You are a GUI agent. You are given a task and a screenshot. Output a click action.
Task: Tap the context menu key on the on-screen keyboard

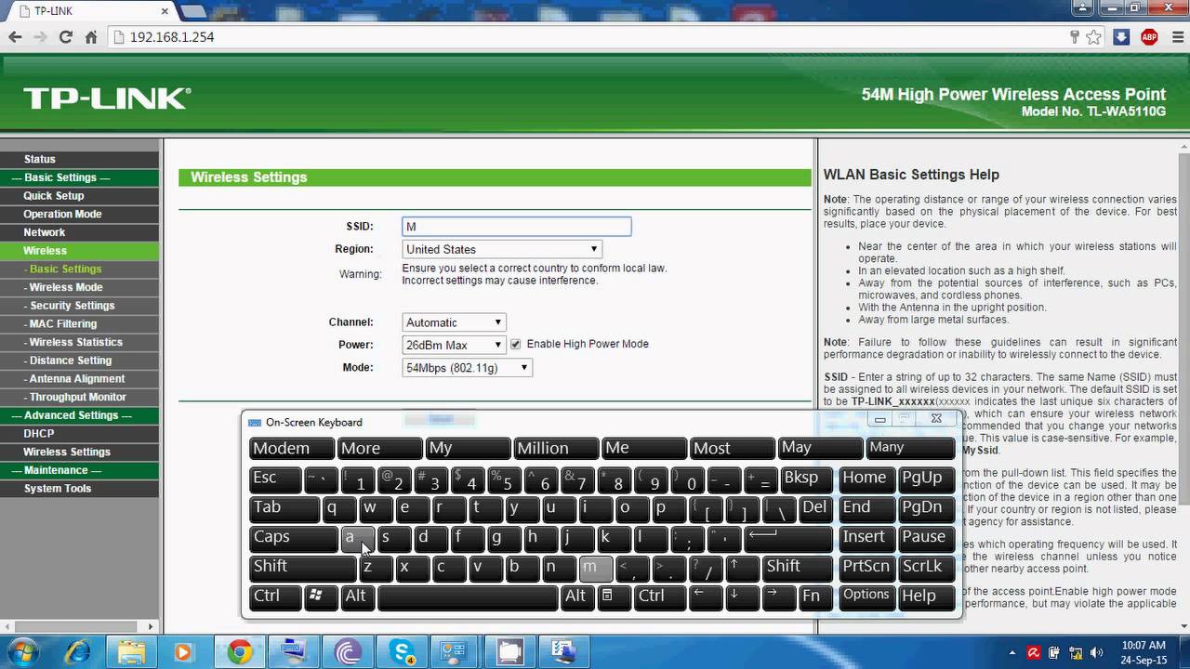pos(608,597)
